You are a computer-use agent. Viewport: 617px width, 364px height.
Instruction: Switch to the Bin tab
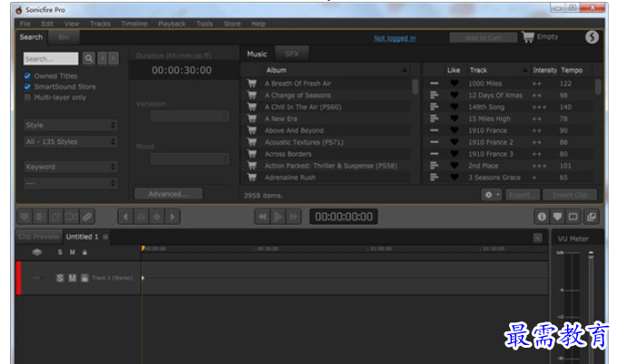(64, 37)
